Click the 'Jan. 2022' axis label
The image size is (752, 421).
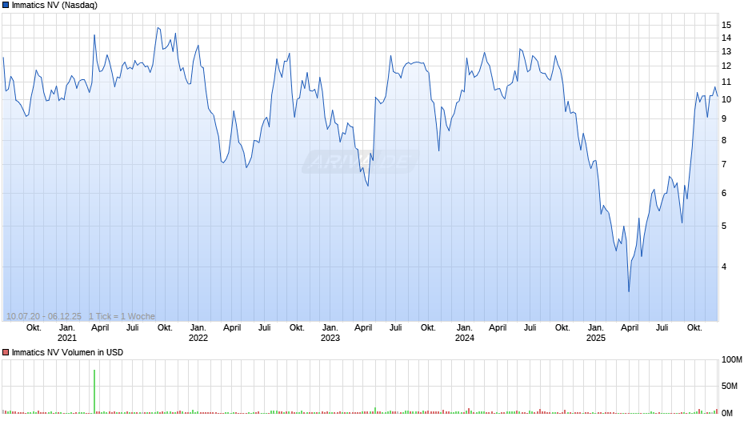pyautogui.click(x=198, y=333)
